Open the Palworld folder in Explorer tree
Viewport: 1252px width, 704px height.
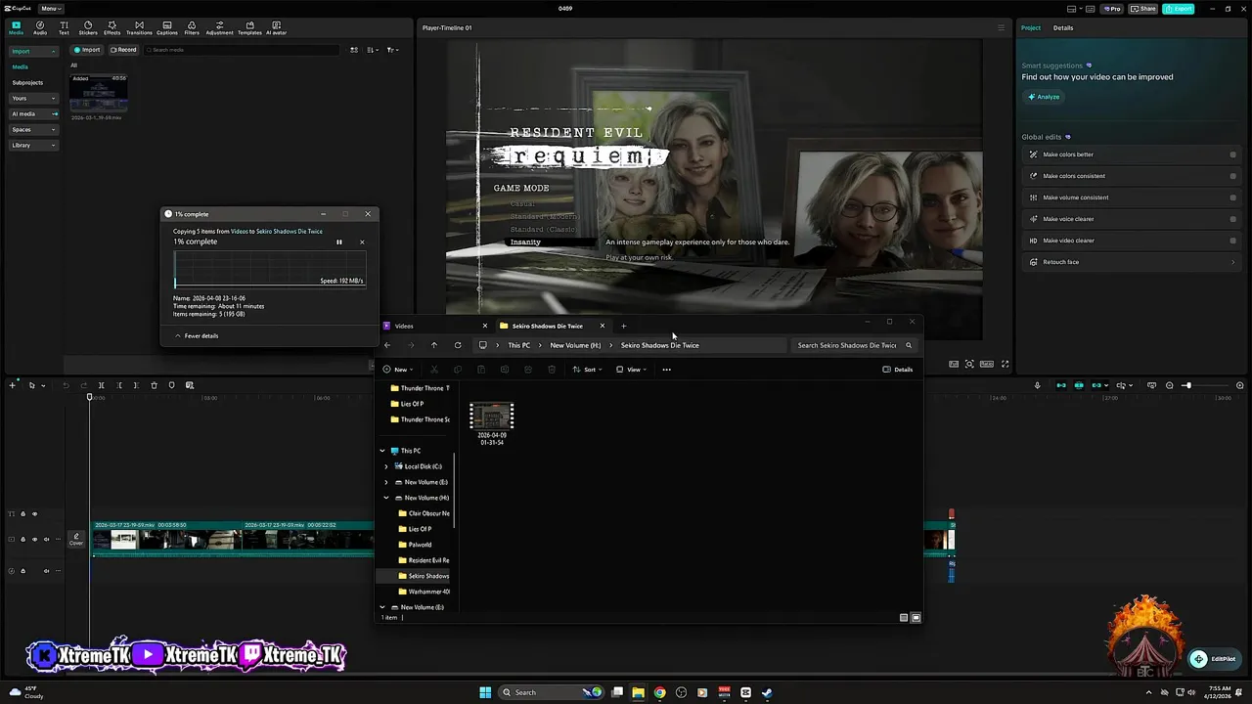pos(421,545)
